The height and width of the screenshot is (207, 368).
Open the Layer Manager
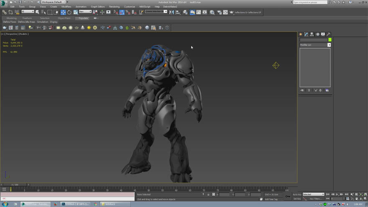coord(185,12)
